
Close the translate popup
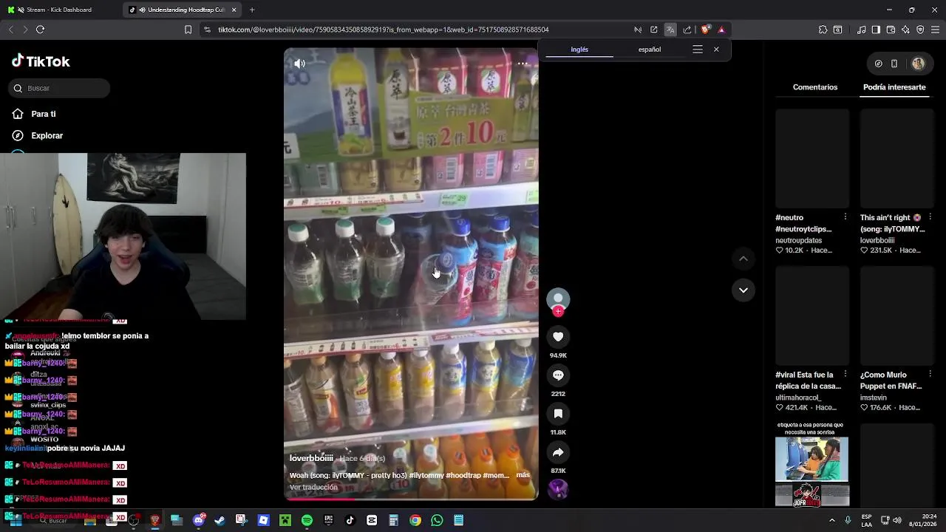[x=716, y=50]
